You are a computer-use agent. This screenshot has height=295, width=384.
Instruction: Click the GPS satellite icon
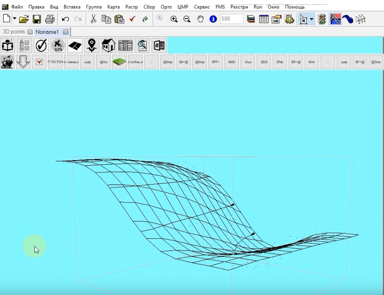point(58,45)
